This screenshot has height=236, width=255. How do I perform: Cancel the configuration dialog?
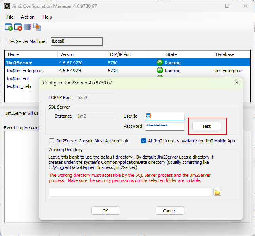coord(169,211)
